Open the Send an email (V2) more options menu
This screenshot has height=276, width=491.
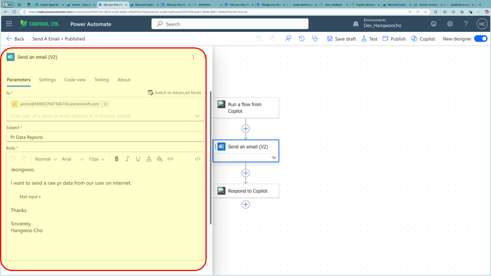pyautogui.click(x=193, y=57)
